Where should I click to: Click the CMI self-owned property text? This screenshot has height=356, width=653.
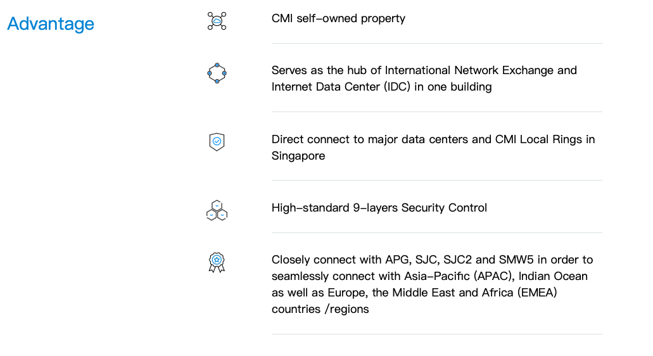tap(338, 18)
